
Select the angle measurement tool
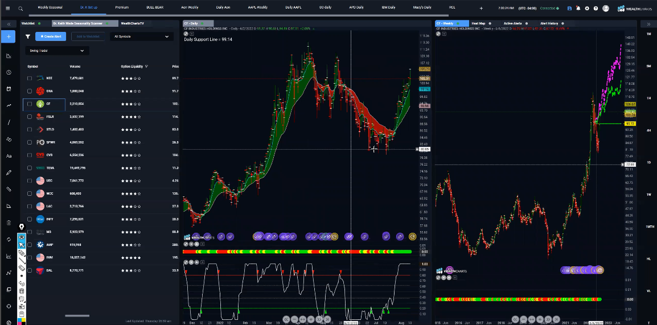(9, 205)
